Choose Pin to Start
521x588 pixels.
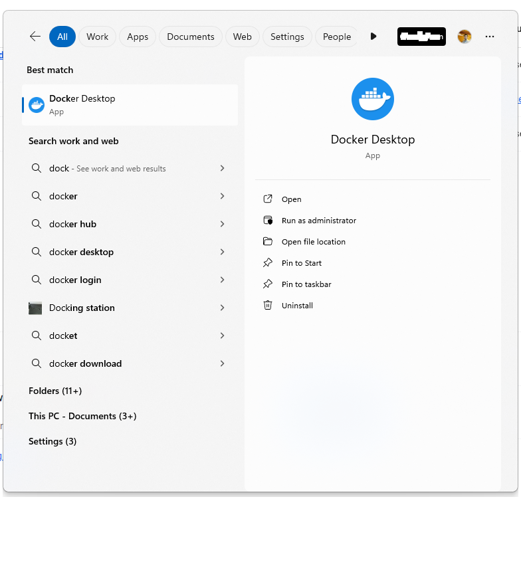[302, 263]
